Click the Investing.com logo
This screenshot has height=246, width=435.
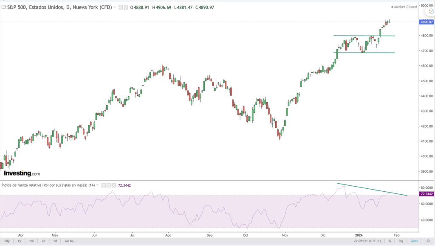(x=22, y=173)
